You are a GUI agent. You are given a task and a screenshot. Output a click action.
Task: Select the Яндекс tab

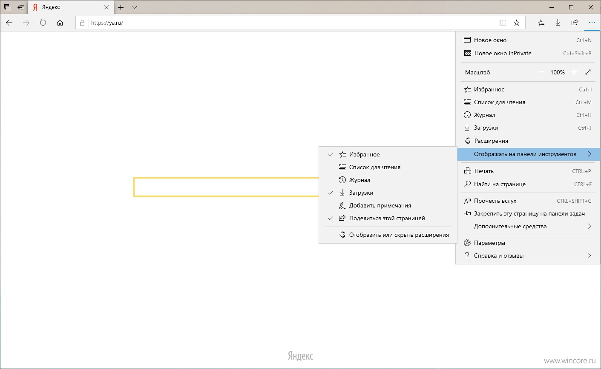(71, 7)
